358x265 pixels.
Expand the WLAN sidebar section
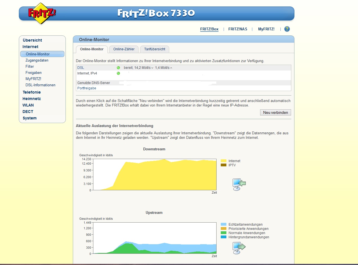pyautogui.click(x=28, y=105)
